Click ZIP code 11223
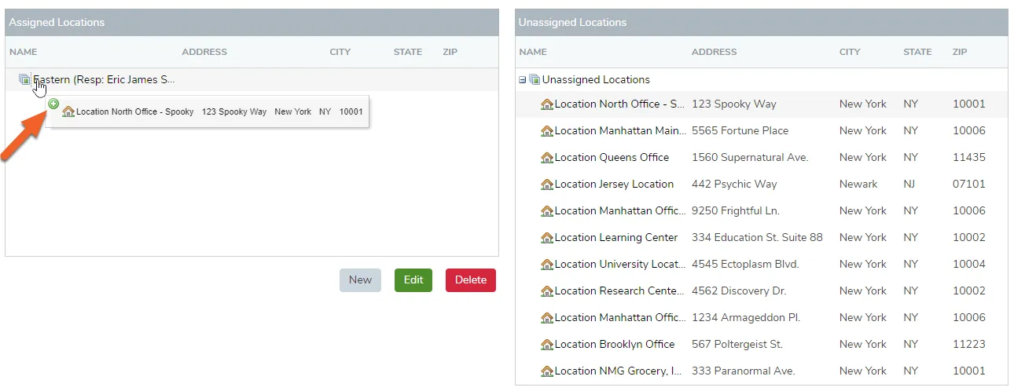Viewport: 1014px width, 391px height. (x=969, y=345)
